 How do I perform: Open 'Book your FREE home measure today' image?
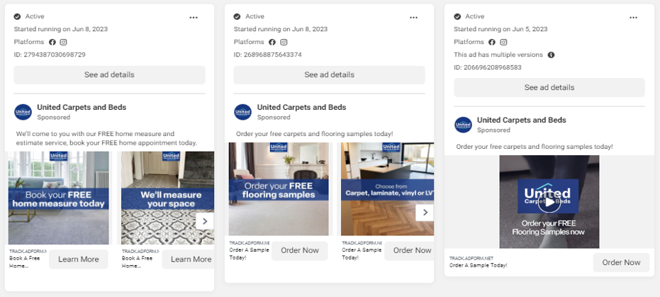click(59, 198)
